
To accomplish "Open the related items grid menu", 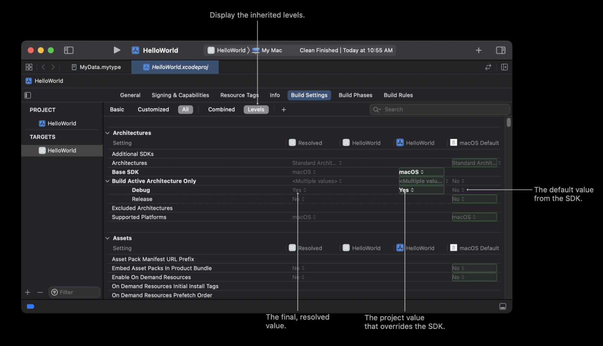I will [x=29, y=67].
